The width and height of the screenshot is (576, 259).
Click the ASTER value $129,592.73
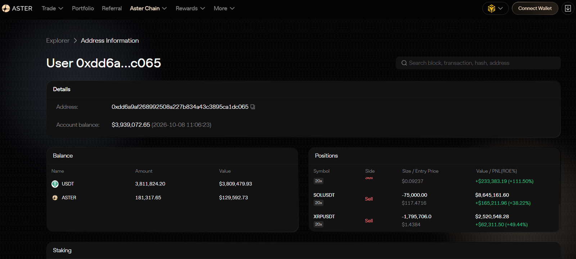(233, 198)
